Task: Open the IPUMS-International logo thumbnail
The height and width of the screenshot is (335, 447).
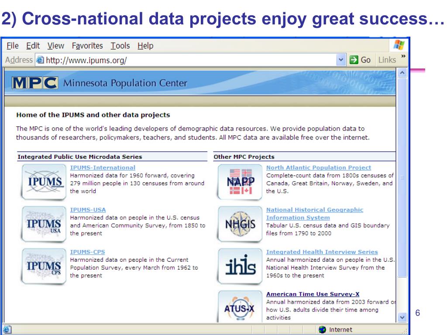Action: (44, 182)
